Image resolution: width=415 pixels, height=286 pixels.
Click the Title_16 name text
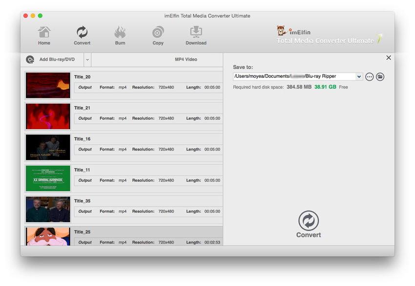point(82,139)
